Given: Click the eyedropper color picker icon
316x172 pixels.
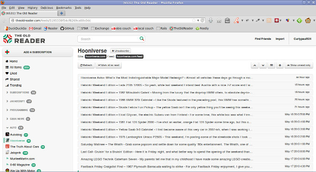Looking at the screenshot, I should (258, 20).
